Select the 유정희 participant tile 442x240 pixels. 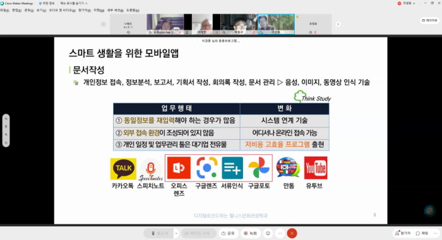(x=313, y=24)
